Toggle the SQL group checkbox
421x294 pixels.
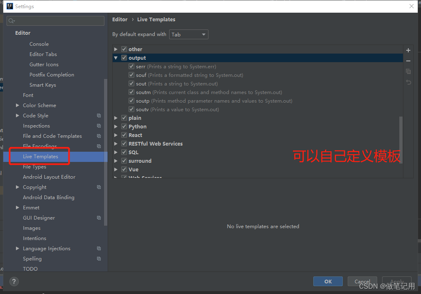click(124, 152)
